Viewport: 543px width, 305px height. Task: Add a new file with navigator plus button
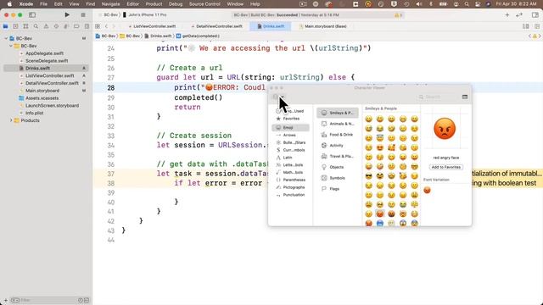tap(6, 300)
